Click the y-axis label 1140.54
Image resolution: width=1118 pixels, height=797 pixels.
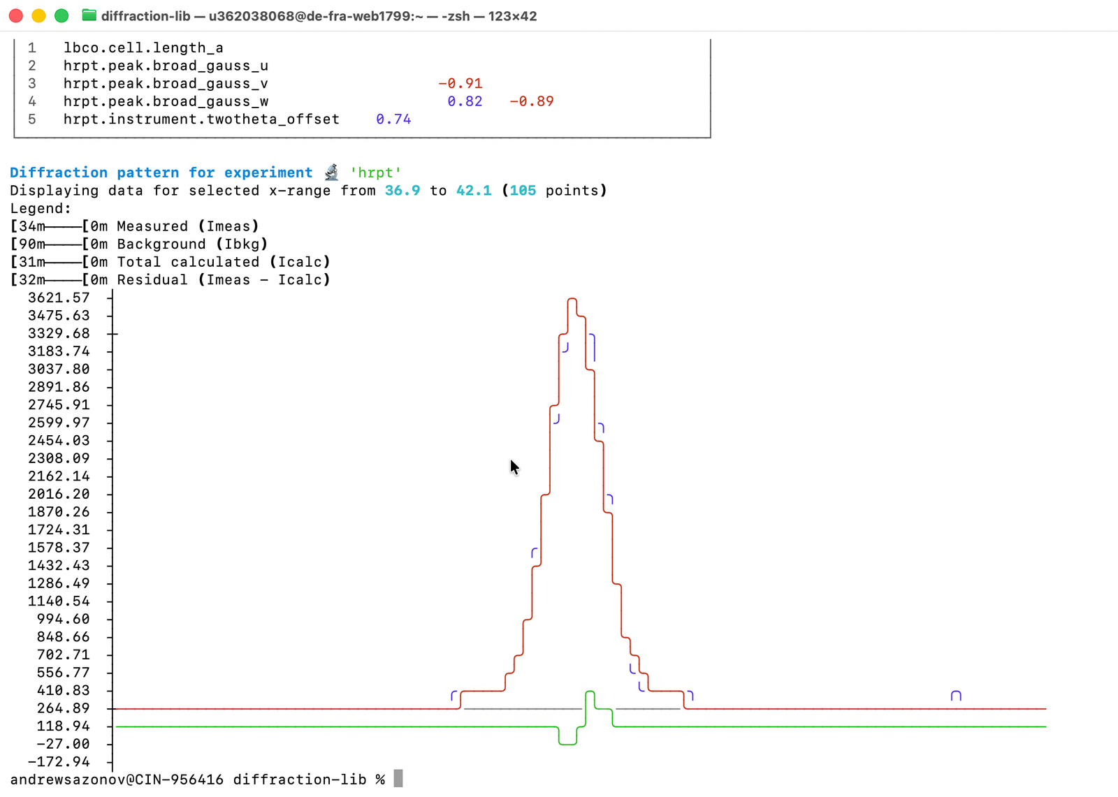[59, 601]
